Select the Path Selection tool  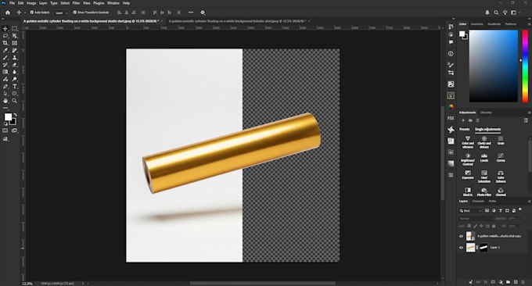coord(5,94)
